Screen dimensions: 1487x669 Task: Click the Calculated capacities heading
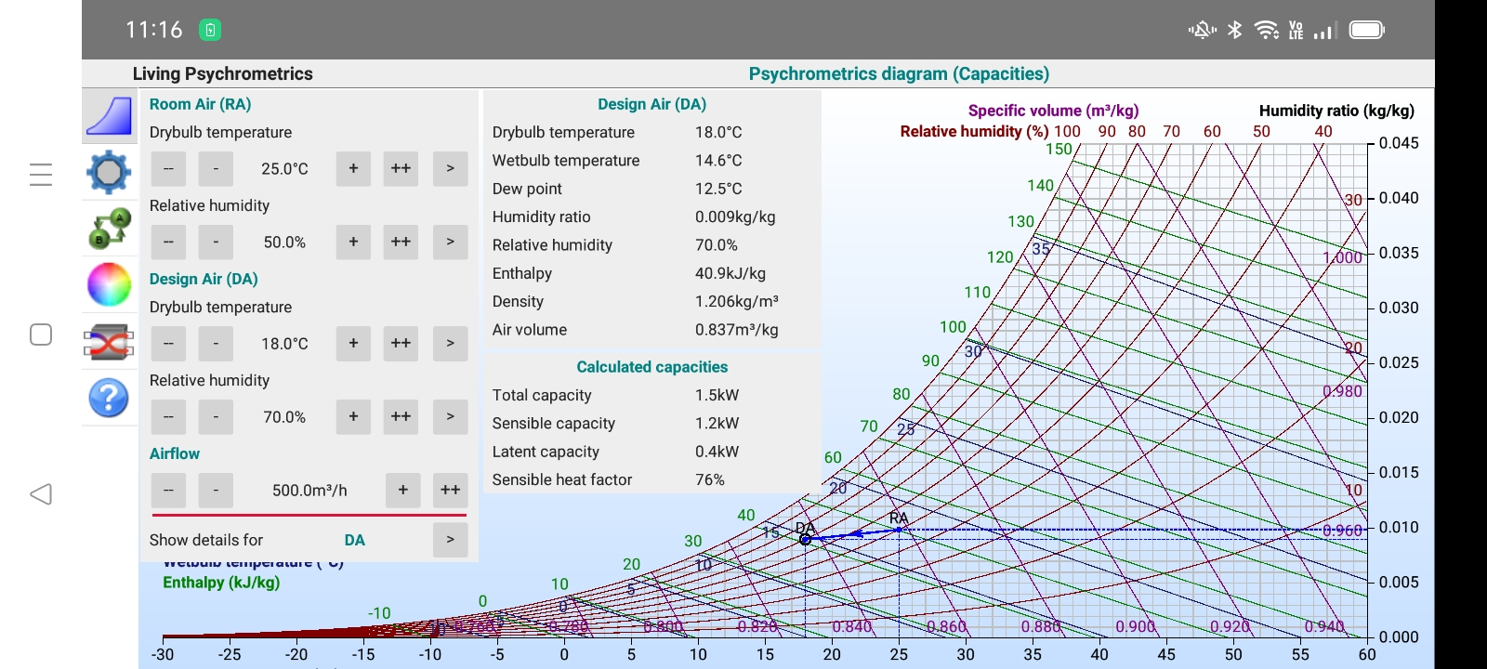pos(652,367)
